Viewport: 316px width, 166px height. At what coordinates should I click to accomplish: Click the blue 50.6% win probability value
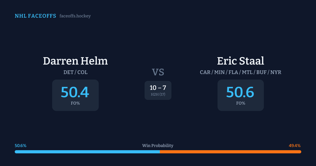tap(21, 146)
